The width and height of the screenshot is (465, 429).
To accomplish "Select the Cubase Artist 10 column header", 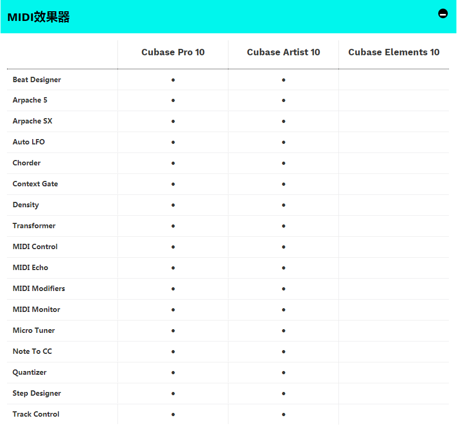I will tap(284, 52).
